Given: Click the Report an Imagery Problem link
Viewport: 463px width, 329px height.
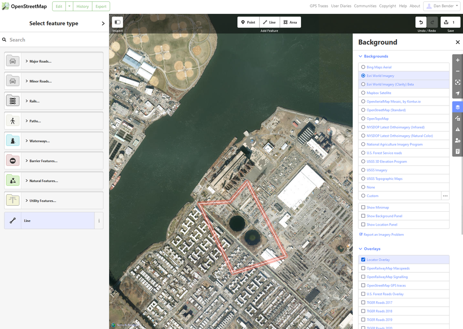Looking at the screenshot, I should (x=384, y=234).
